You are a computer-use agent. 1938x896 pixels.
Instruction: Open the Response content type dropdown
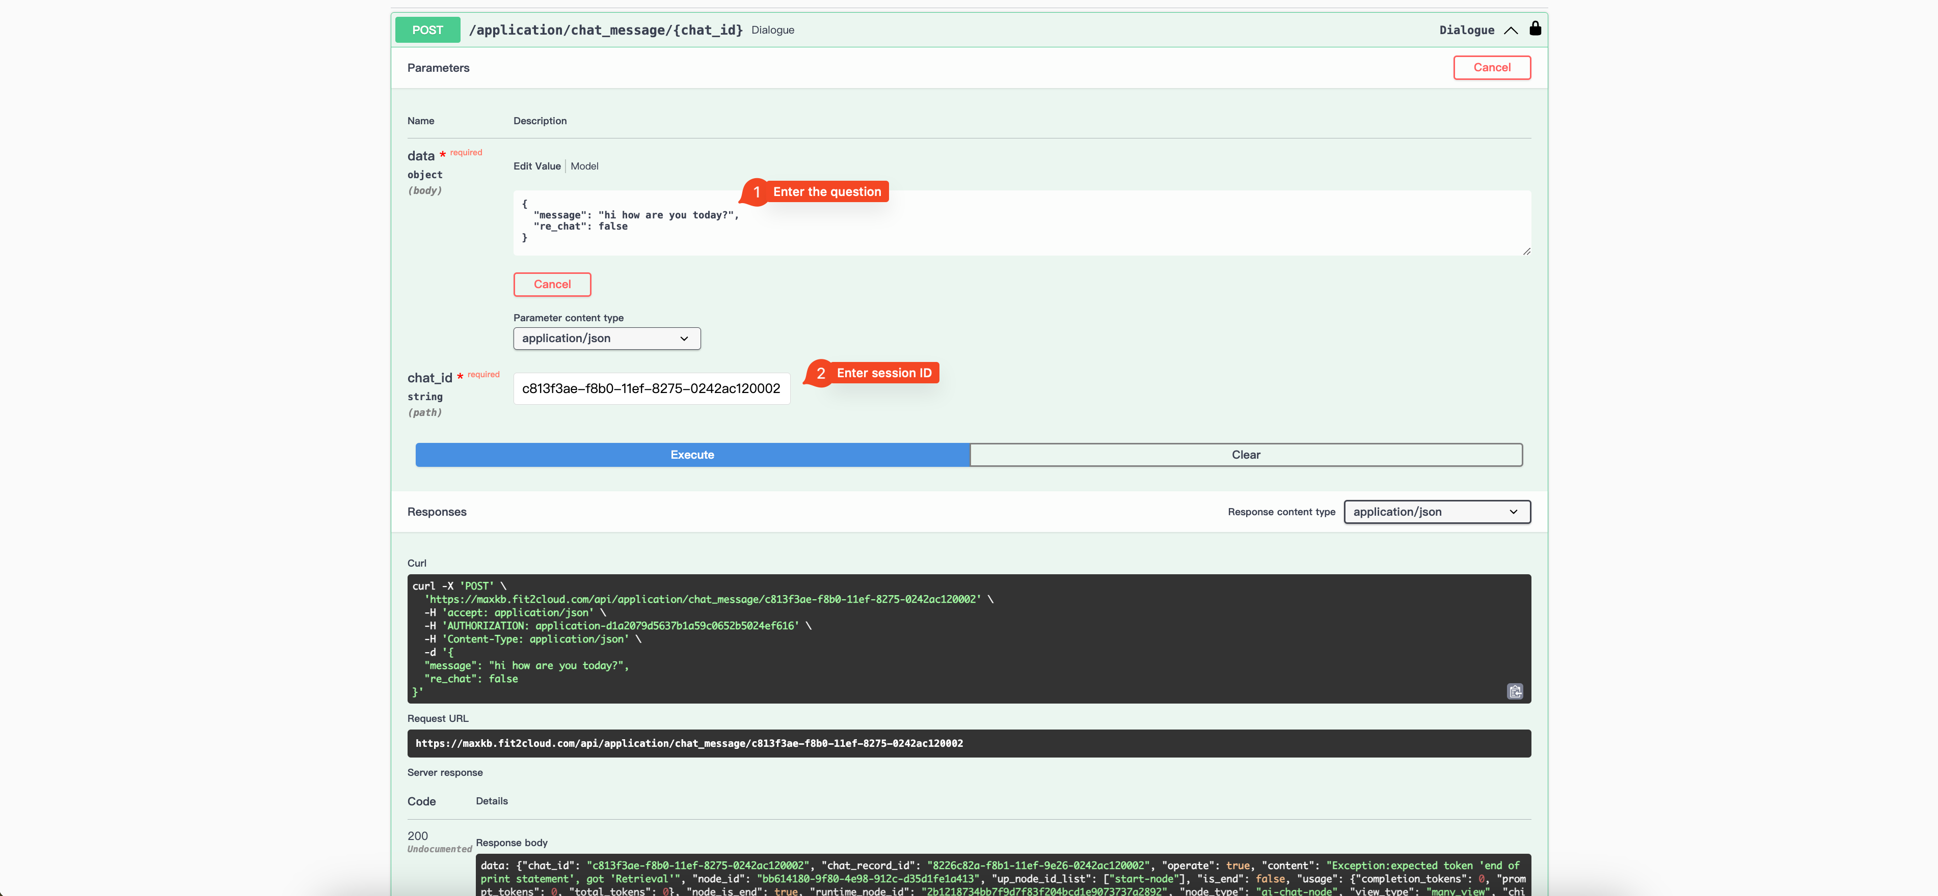[x=1437, y=512]
